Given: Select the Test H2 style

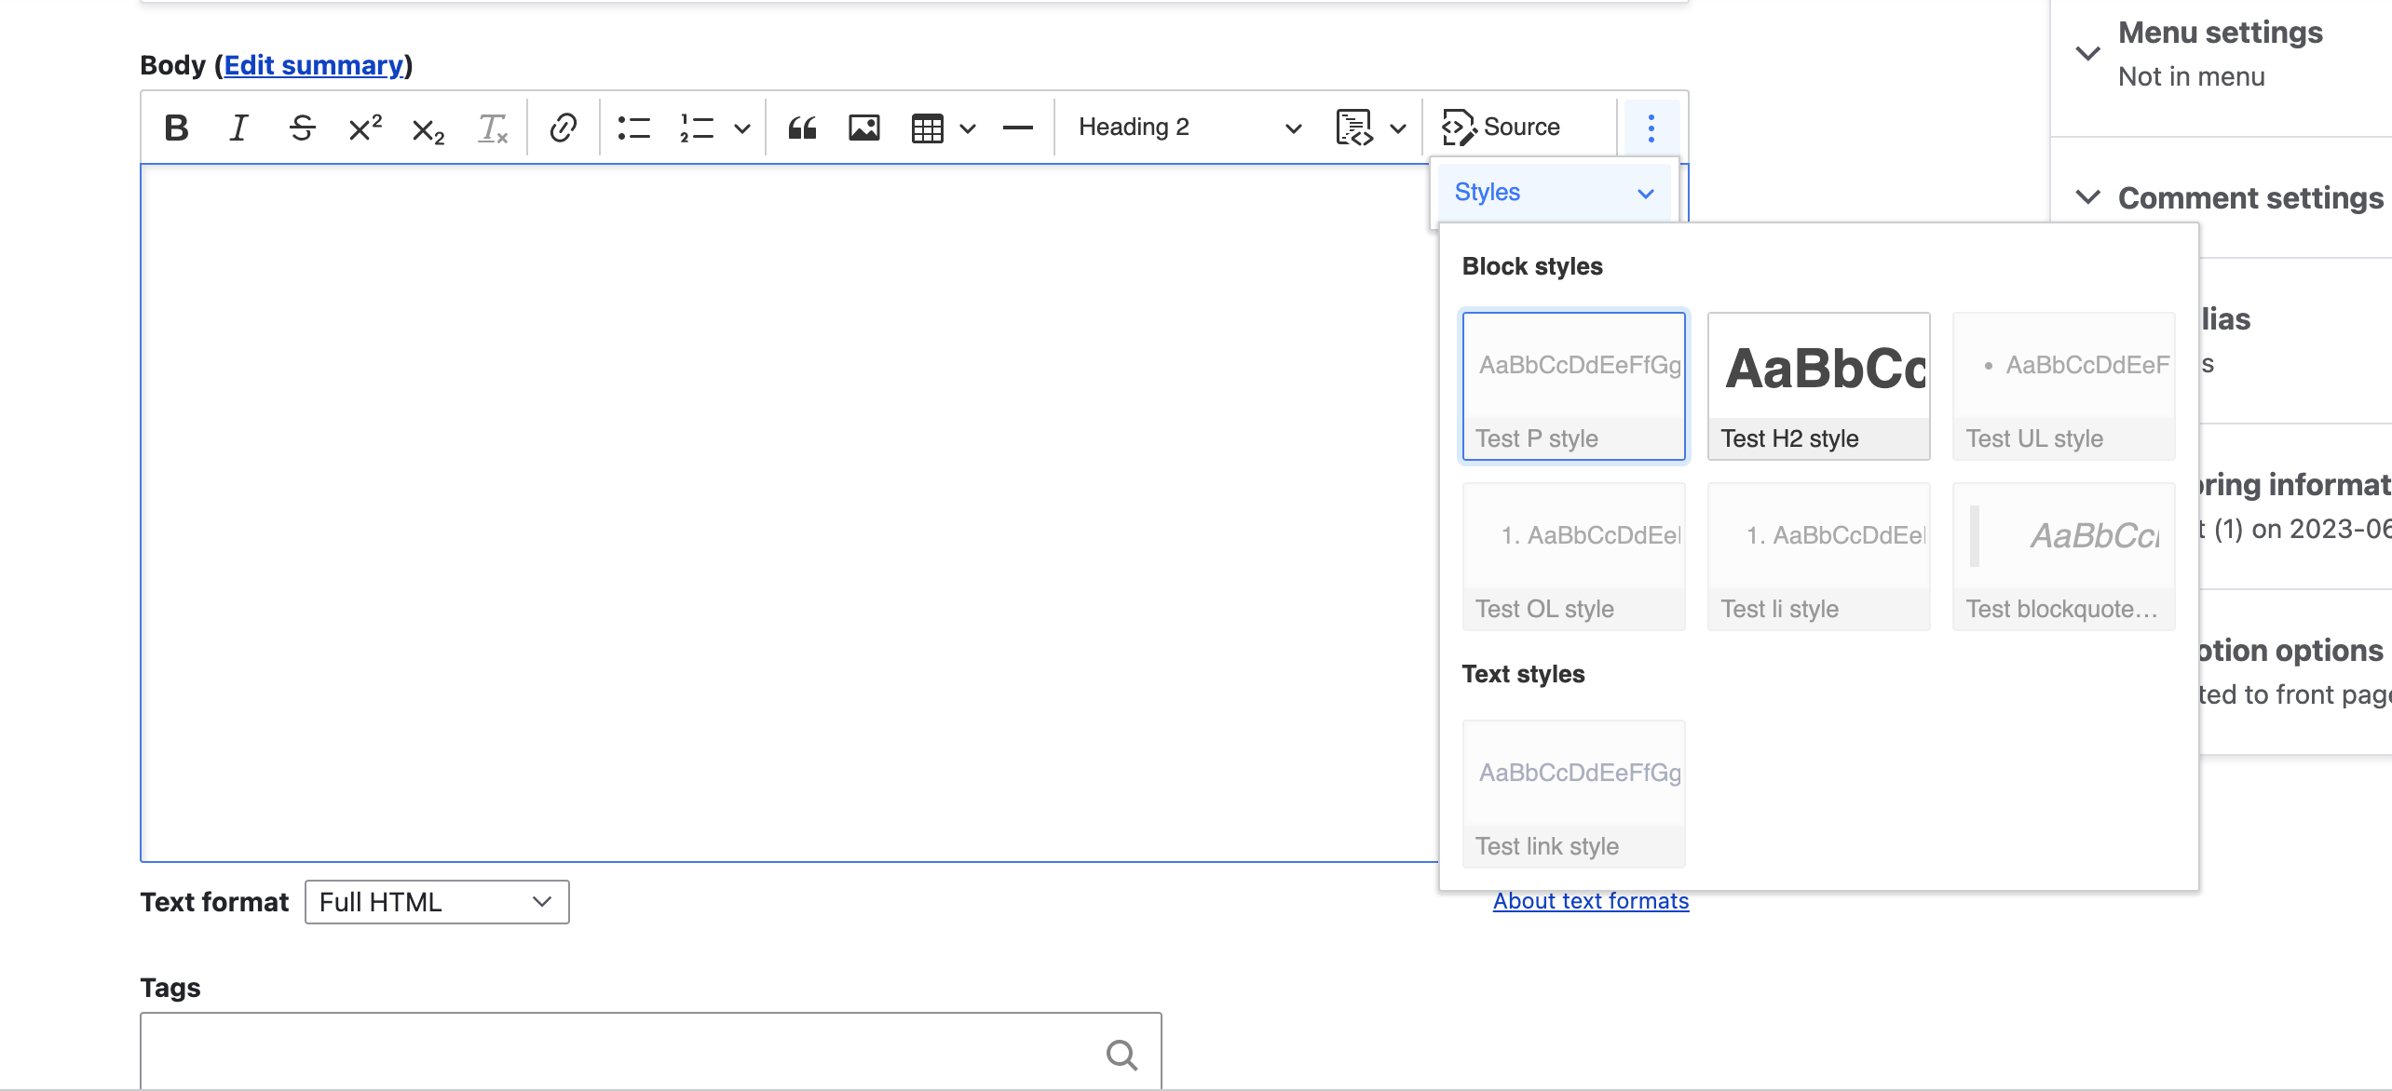Looking at the screenshot, I should pyautogui.click(x=1818, y=385).
